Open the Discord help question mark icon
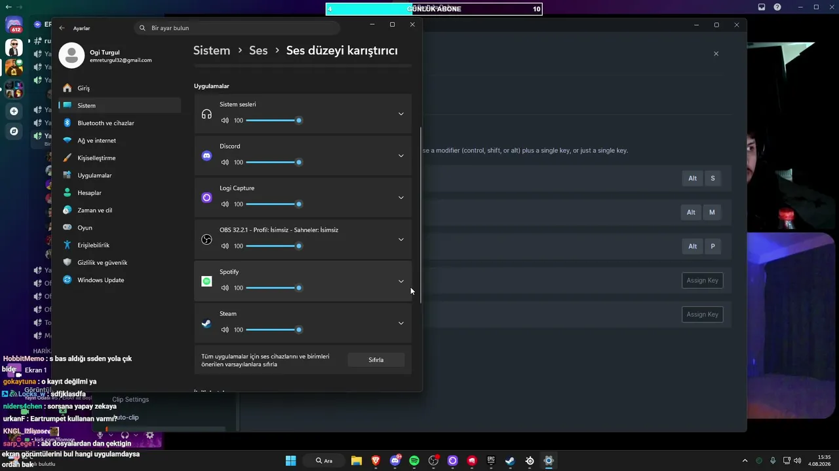The width and height of the screenshot is (839, 471). pyautogui.click(x=777, y=7)
